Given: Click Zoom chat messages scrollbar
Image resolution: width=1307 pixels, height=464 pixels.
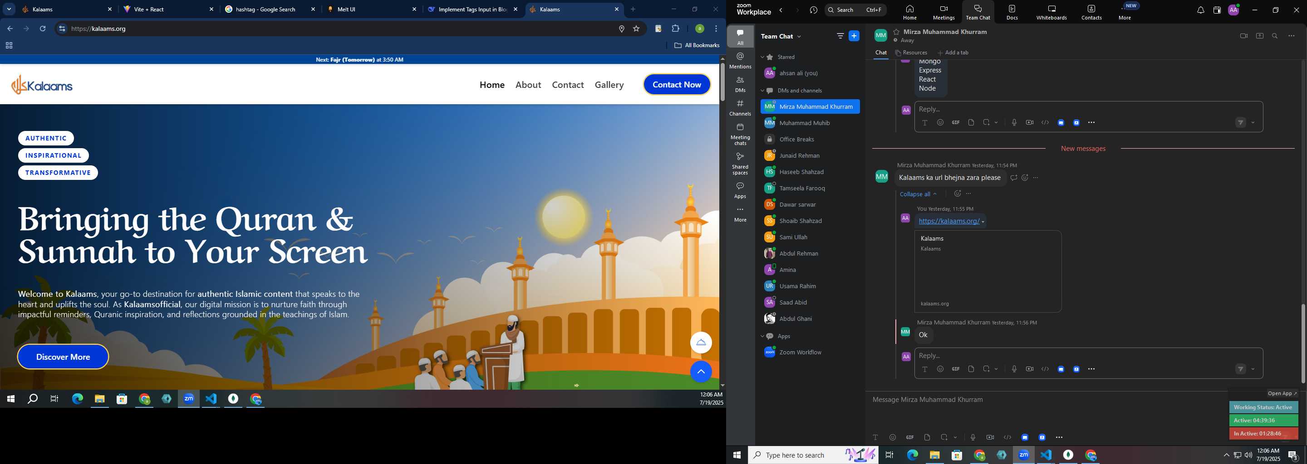Looking at the screenshot, I should tap(1303, 343).
